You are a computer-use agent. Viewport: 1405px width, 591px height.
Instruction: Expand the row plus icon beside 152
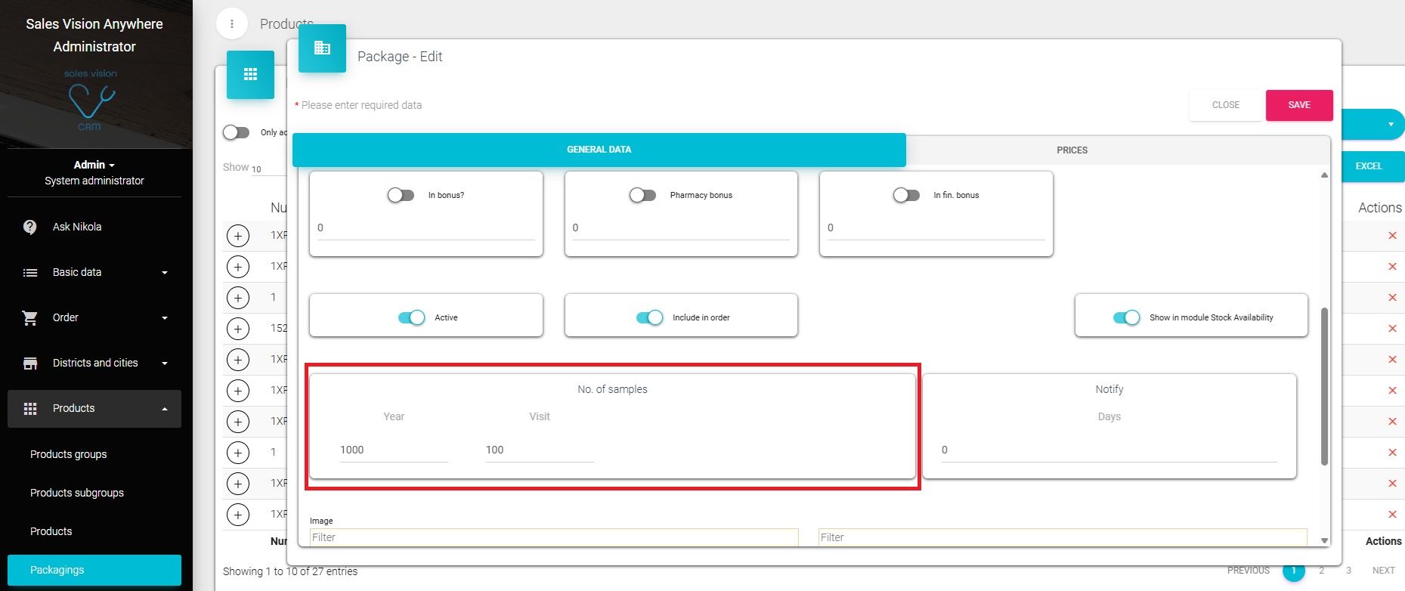click(x=238, y=329)
